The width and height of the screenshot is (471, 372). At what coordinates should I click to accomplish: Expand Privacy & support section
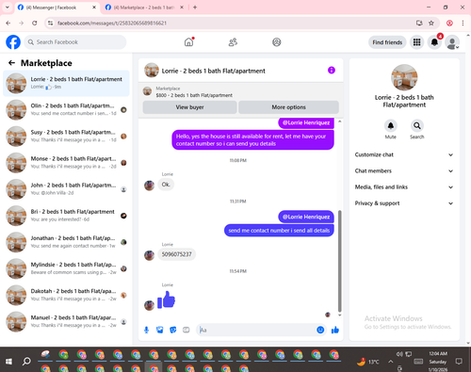click(x=404, y=203)
